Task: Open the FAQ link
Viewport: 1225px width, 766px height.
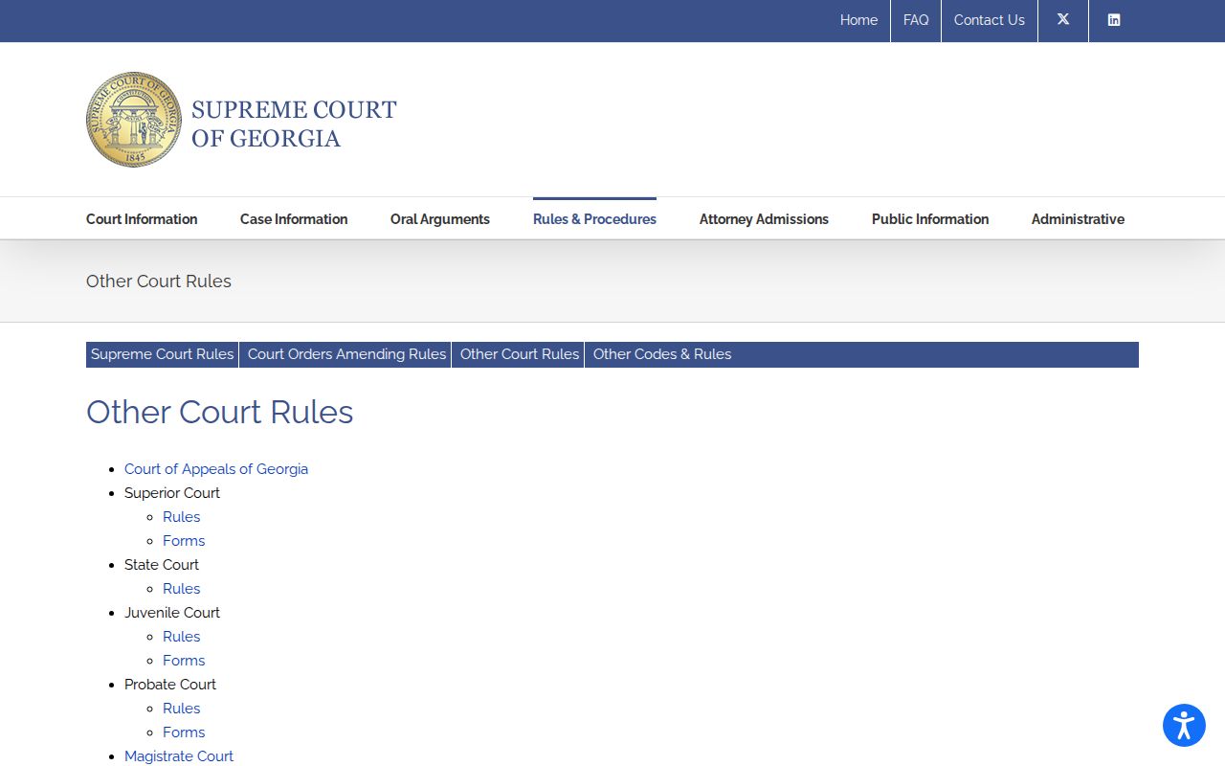Action: [x=916, y=20]
